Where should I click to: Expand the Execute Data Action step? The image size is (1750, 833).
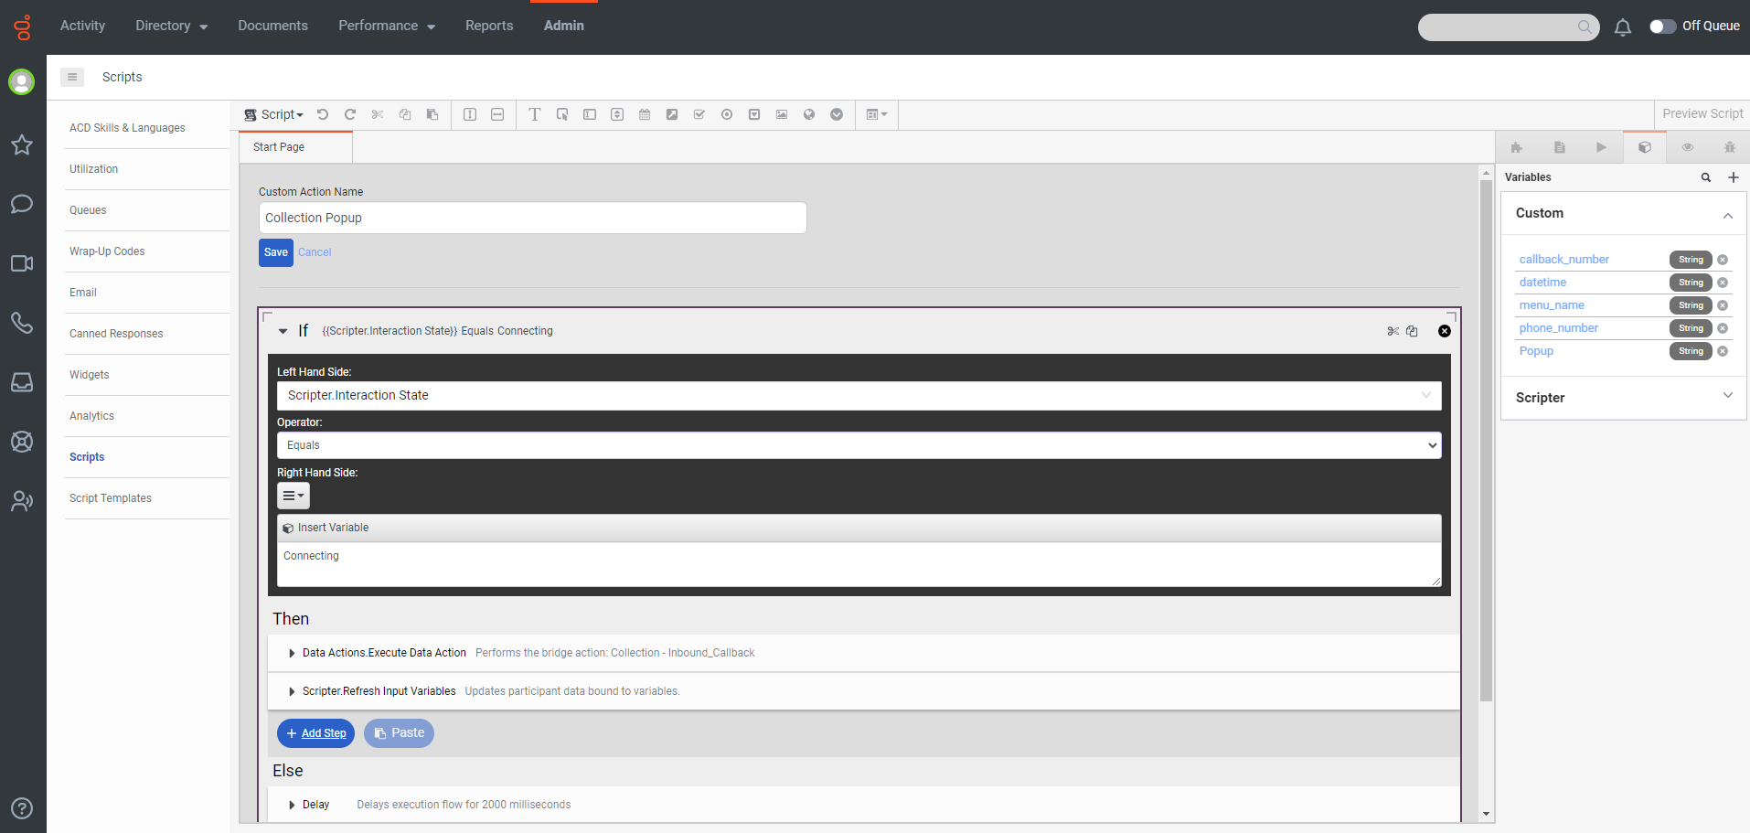coord(292,653)
